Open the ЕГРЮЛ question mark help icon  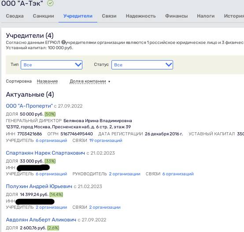[63, 42]
